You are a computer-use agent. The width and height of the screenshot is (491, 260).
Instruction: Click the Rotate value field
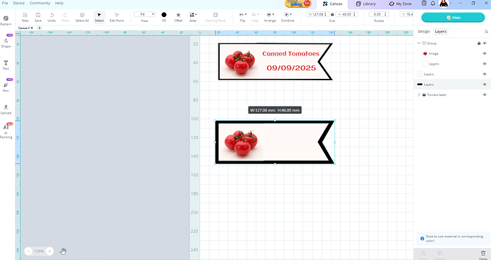pyautogui.click(x=379, y=14)
